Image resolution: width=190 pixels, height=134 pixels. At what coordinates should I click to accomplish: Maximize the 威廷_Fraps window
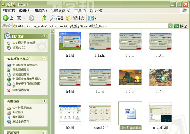[x=179, y=4]
